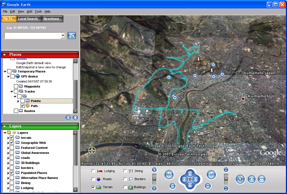
Task: Uncheck the Path checkbox in Tracks
Action: [x=23, y=106]
